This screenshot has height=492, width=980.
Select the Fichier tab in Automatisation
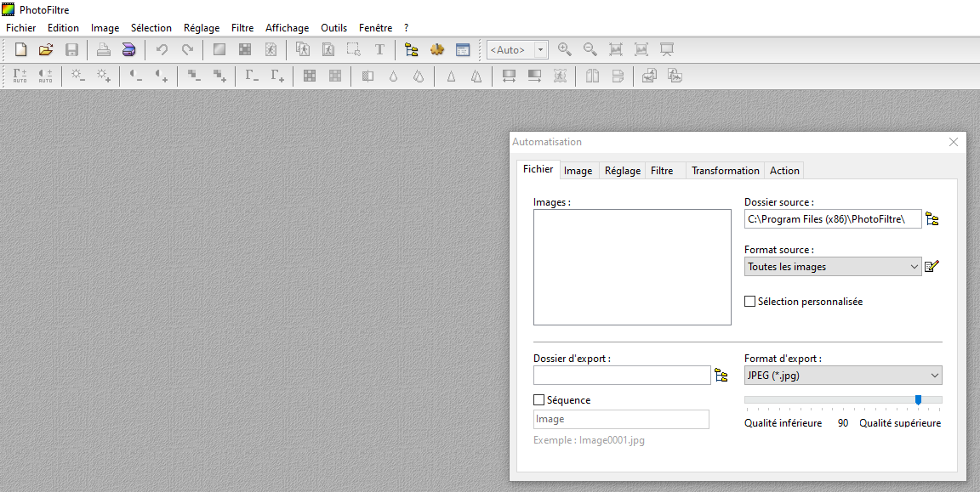538,169
